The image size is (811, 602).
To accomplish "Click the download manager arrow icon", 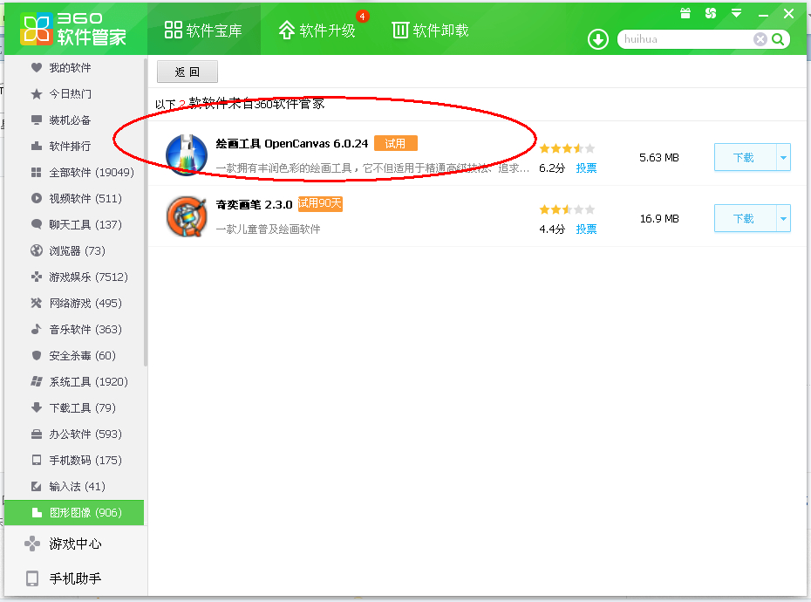I will pyautogui.click(x=598, y=39).
